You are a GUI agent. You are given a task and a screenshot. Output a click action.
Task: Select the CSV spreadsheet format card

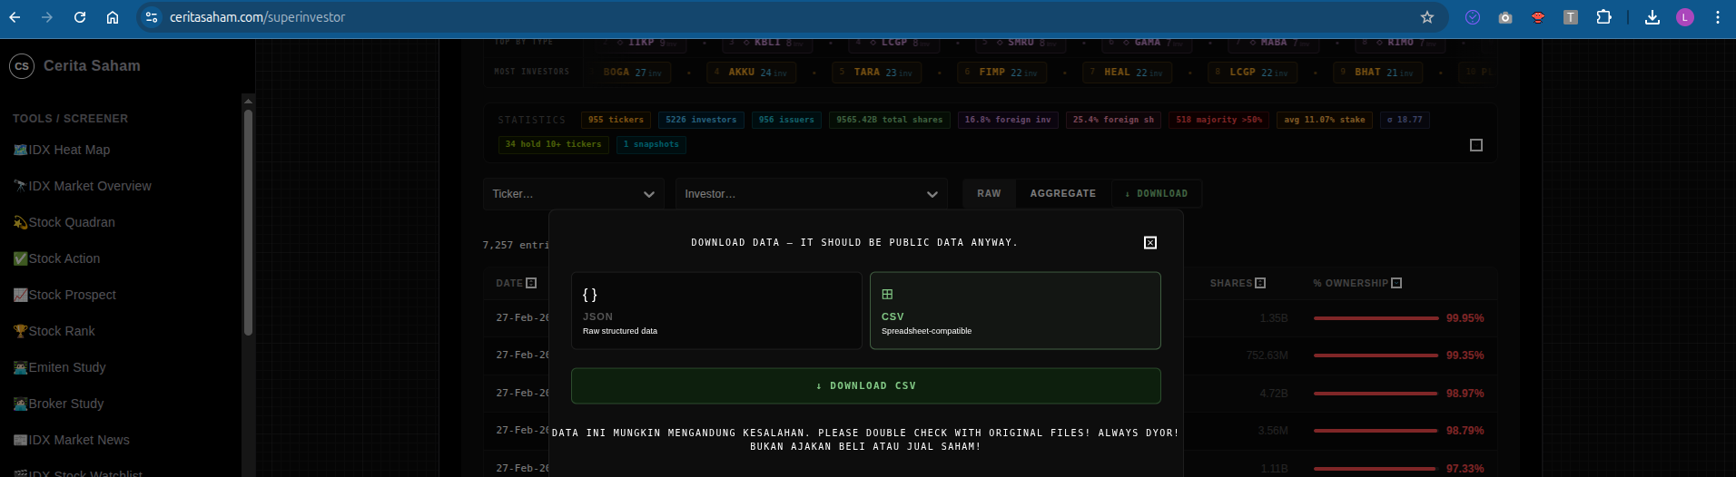click(1014, 310)
